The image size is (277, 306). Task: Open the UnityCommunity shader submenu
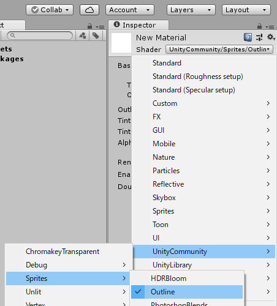click(203, 252)
